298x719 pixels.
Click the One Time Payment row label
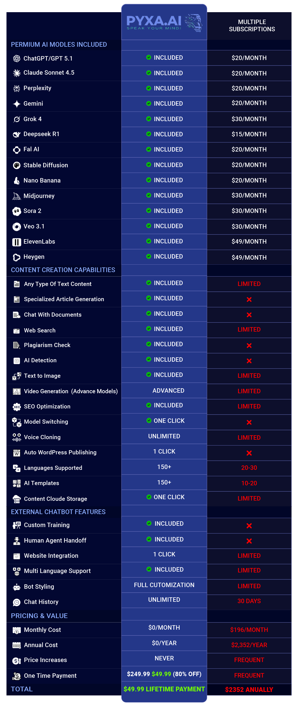click(50, 676)
